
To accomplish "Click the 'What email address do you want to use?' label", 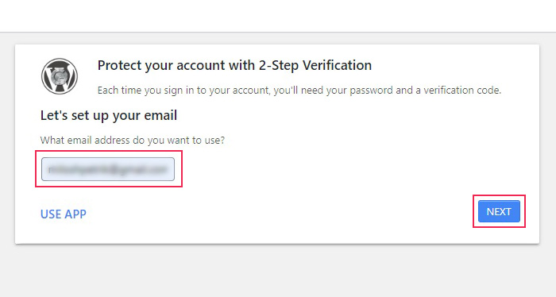I will coord(133,141).
